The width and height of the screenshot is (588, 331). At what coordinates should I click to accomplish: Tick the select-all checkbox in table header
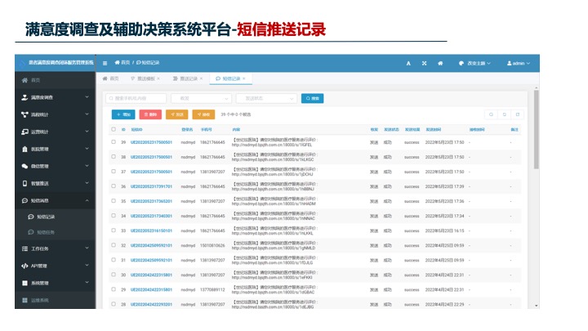pyautogui.click(x=114, y=129)
